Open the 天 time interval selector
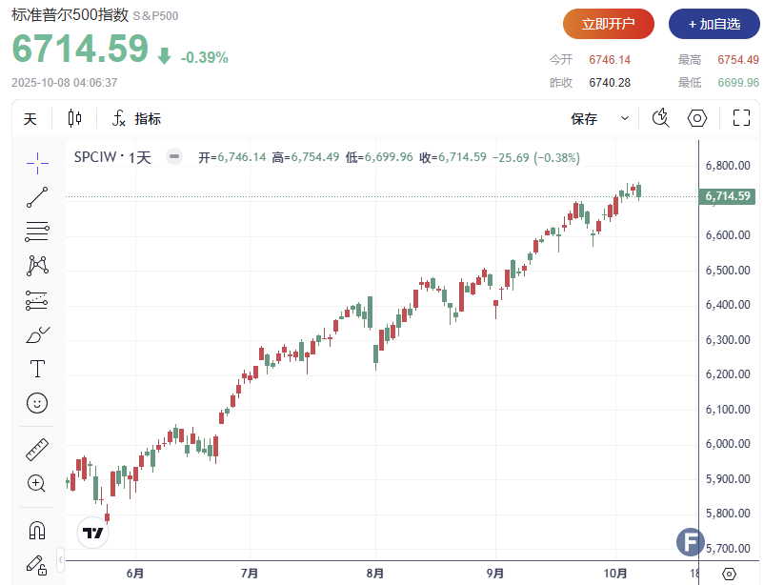This screenshot has height=585, width=764. point(30,119)
